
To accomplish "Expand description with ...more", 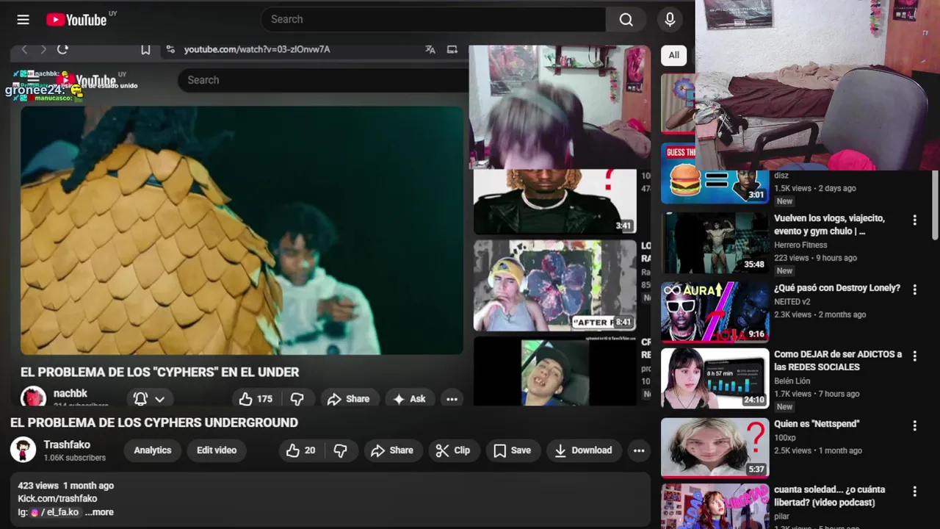I will point(99,512).
